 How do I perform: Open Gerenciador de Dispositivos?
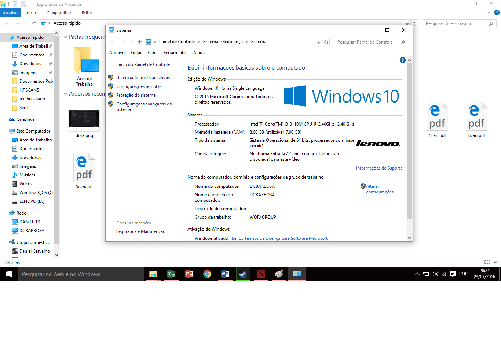point(143,78)
